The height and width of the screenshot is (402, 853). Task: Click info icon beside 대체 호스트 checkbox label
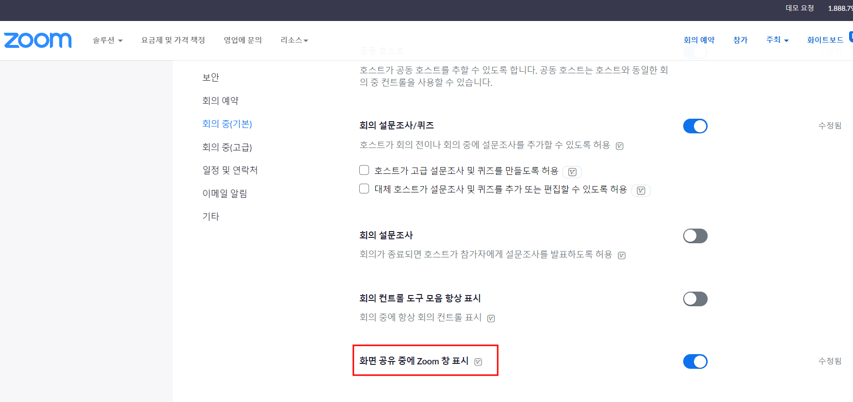(x=641, y=190)
